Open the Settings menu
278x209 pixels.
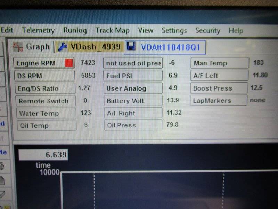(174, 31)
